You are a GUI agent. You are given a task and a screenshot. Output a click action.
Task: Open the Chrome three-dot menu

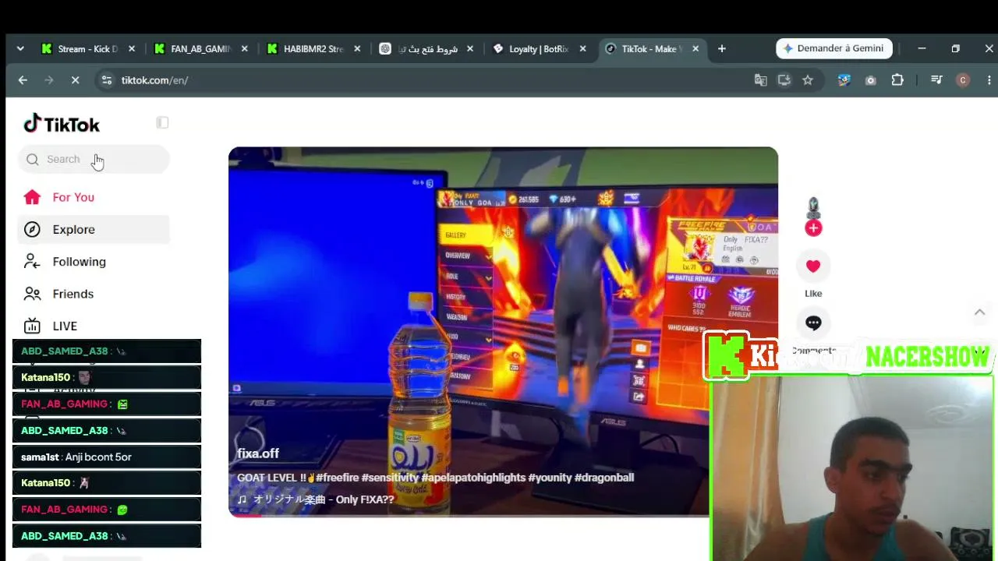tap(989, 80)
